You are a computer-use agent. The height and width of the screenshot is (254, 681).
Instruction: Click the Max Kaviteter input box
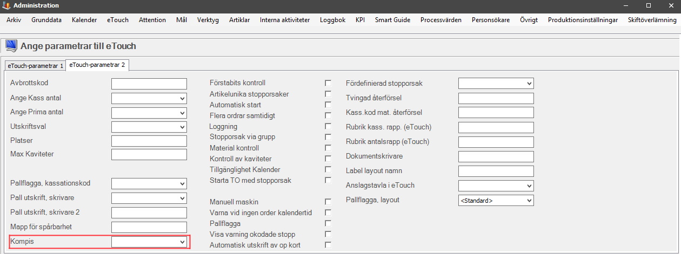point(149,155)
